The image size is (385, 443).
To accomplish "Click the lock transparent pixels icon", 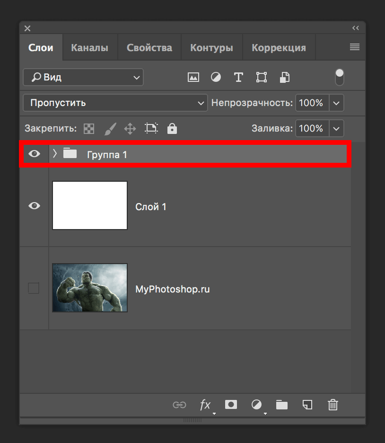I will click(x=89, y=128).
